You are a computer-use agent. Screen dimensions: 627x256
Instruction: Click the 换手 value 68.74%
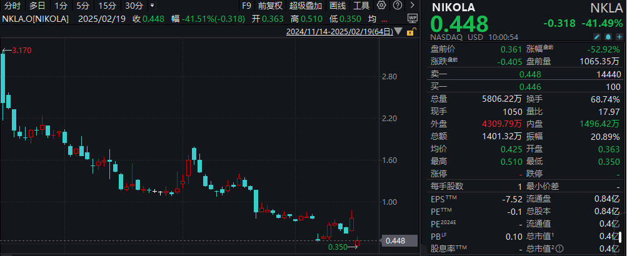tap(606, 99)
